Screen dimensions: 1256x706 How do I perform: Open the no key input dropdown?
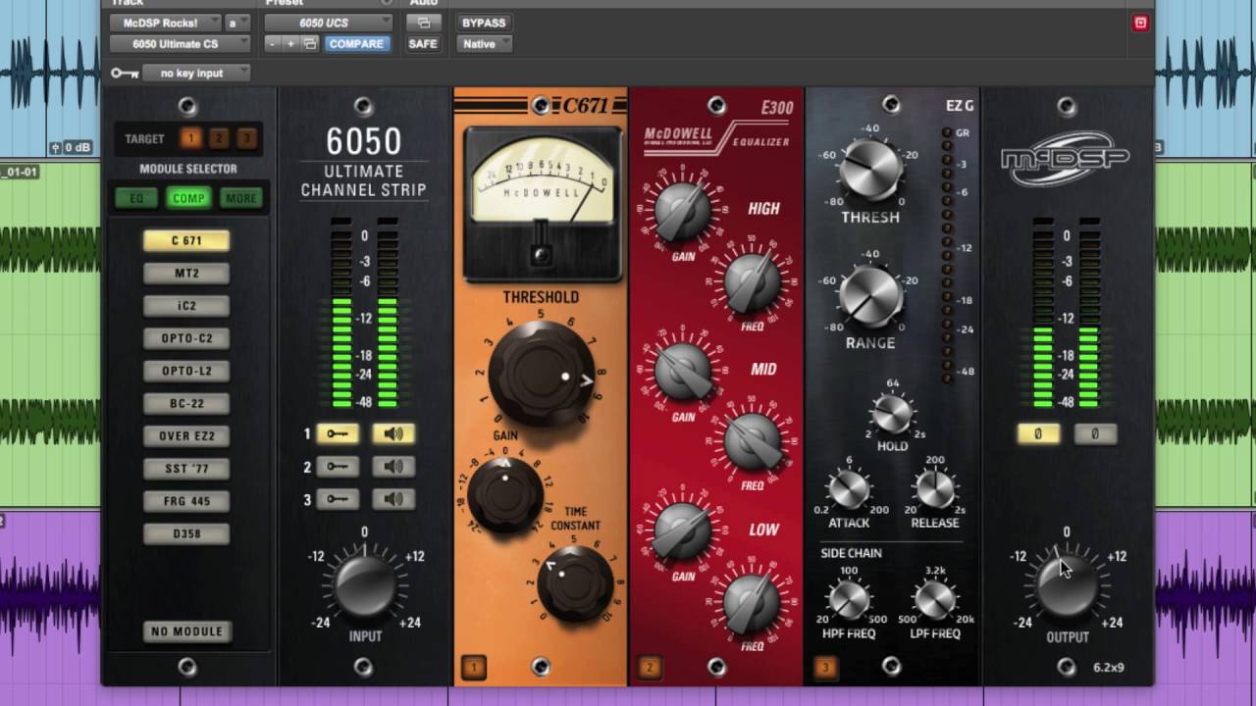click(x=196, y=74)
